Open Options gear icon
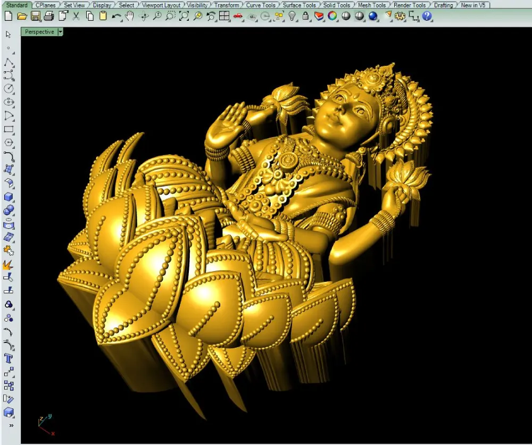This screenshot has width=532, height=445. click(x=401, y=16)
